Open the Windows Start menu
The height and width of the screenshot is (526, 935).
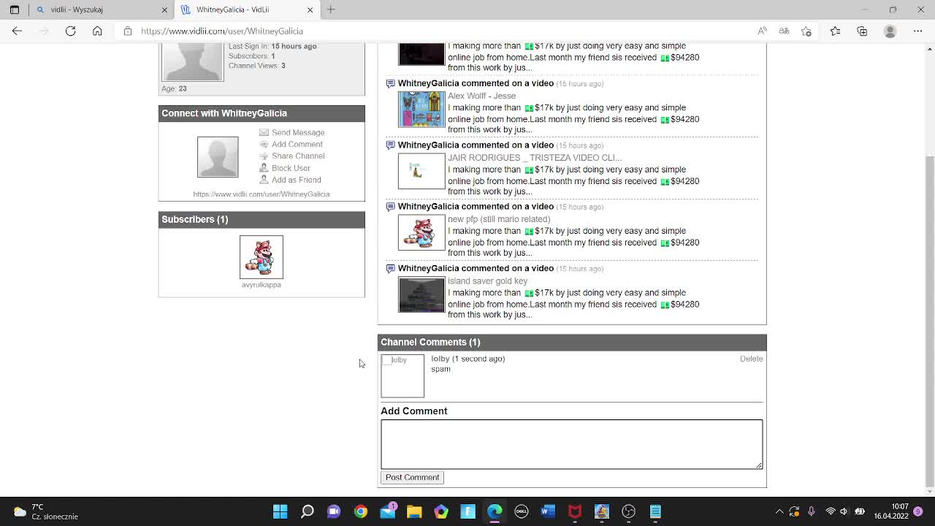pos(280,511)
